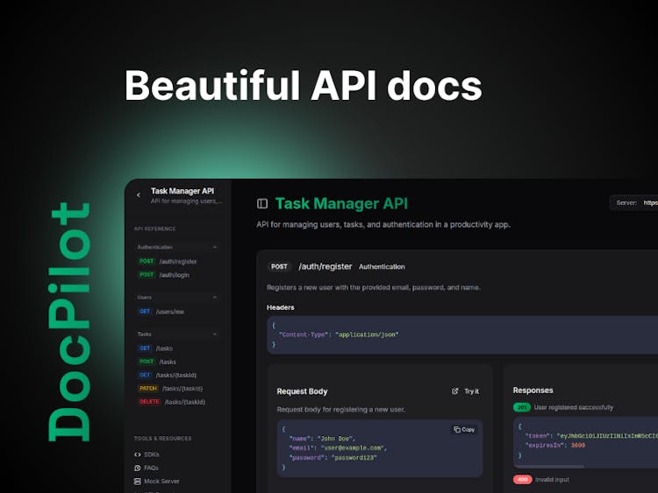The width and height of the screenshot is (658, 493).
Task: Open the FAQs link
Action: 151,468
